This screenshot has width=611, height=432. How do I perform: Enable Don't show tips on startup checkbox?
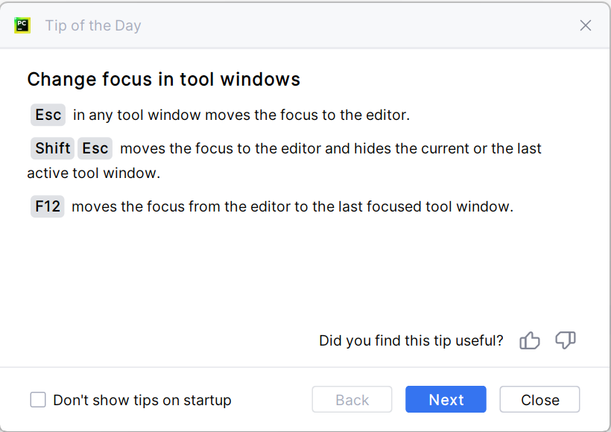tap(38, 400)
